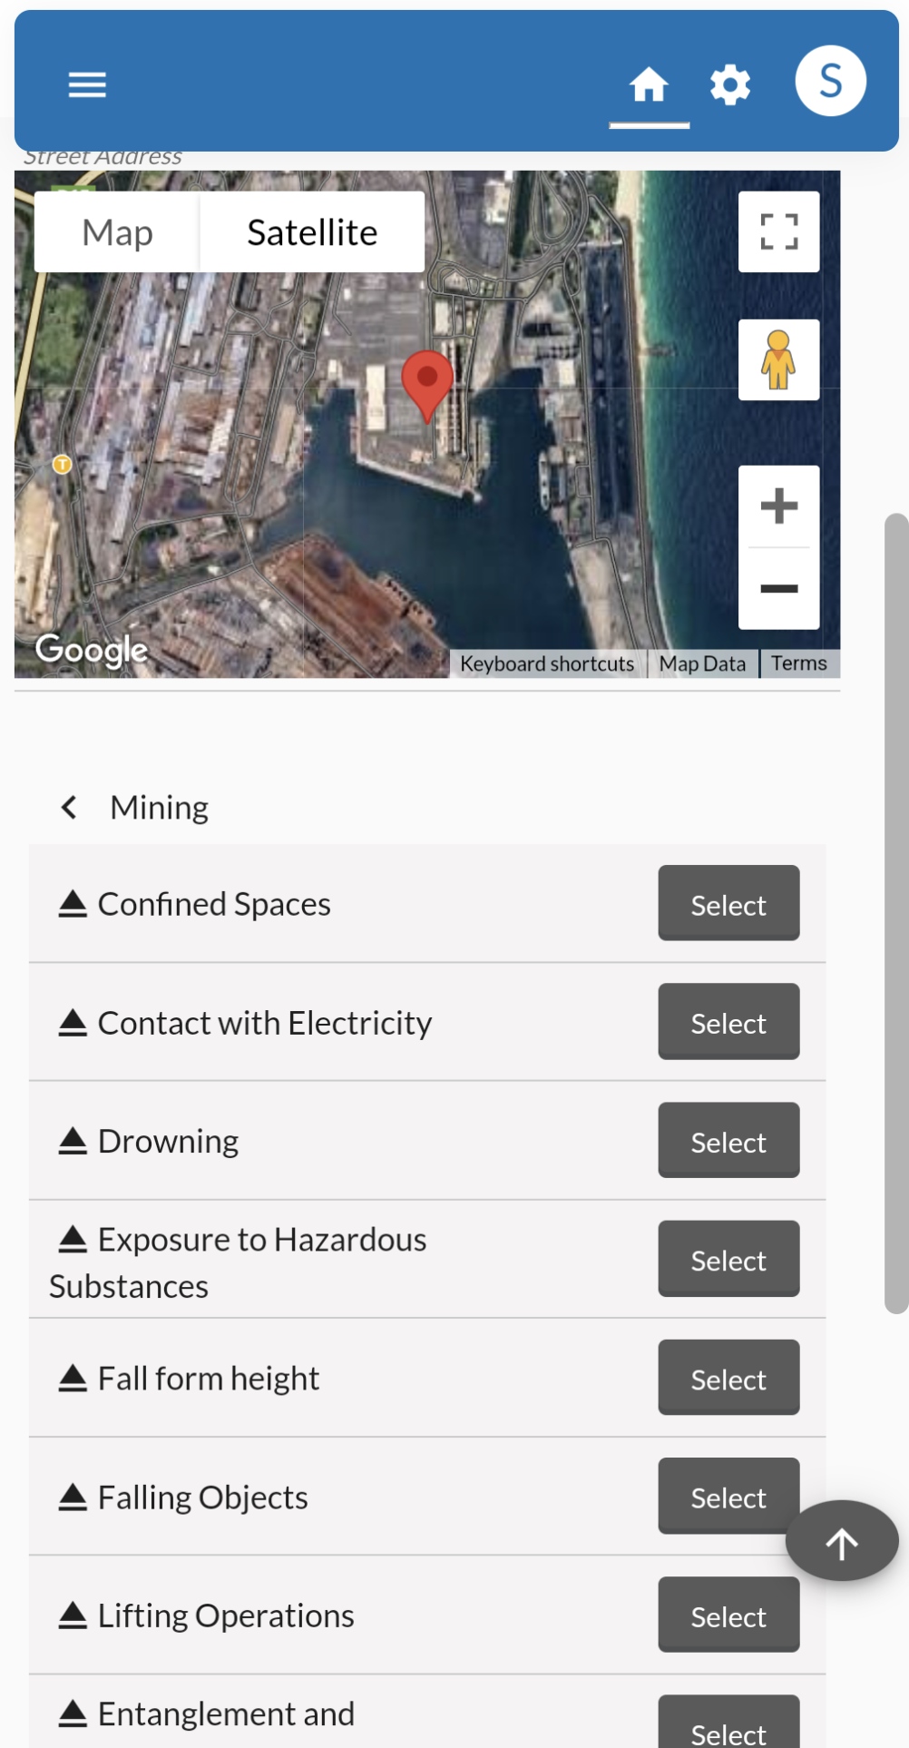This screenshot has height=1748, width=909.
Task: Select Exposure to Hazardous Substances
Action: coord(728,1259)
